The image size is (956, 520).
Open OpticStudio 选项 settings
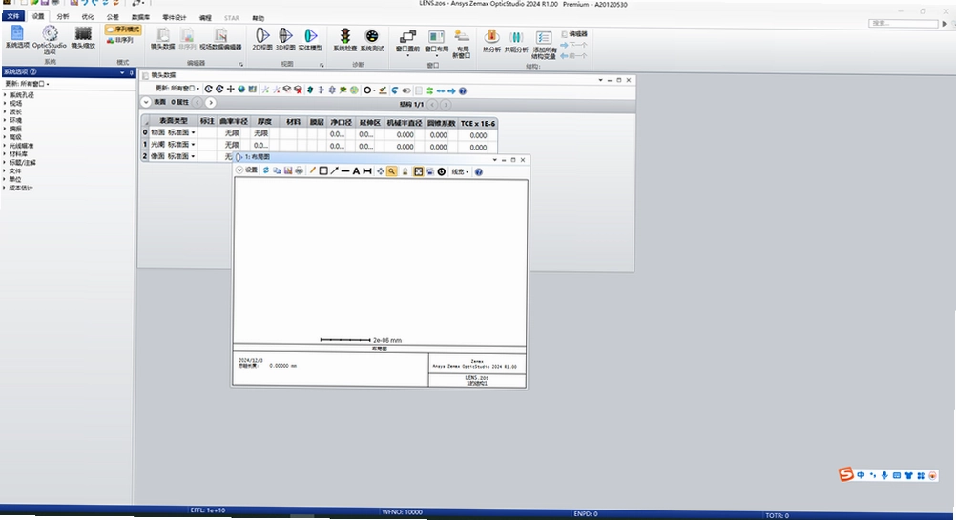click(x=50, y=39)
